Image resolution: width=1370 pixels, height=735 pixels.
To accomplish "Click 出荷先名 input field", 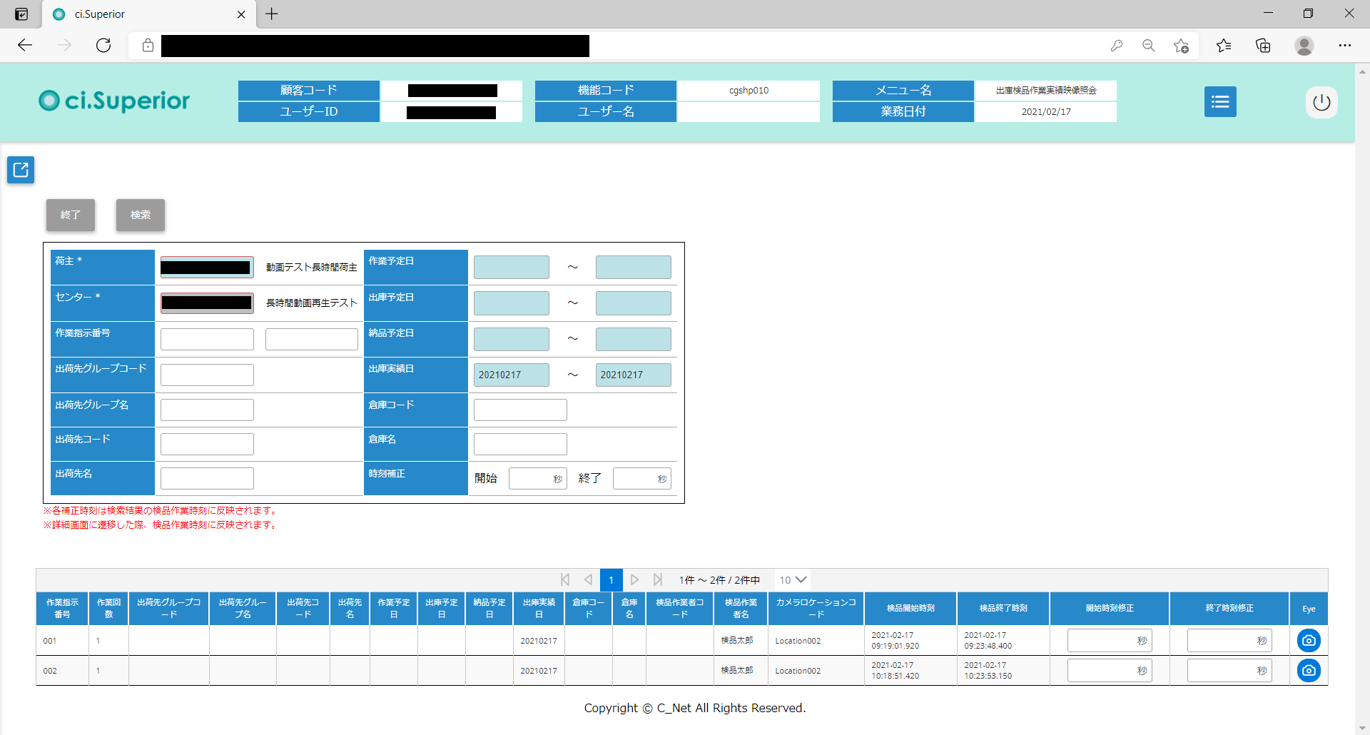I will [x=207, y=478].
